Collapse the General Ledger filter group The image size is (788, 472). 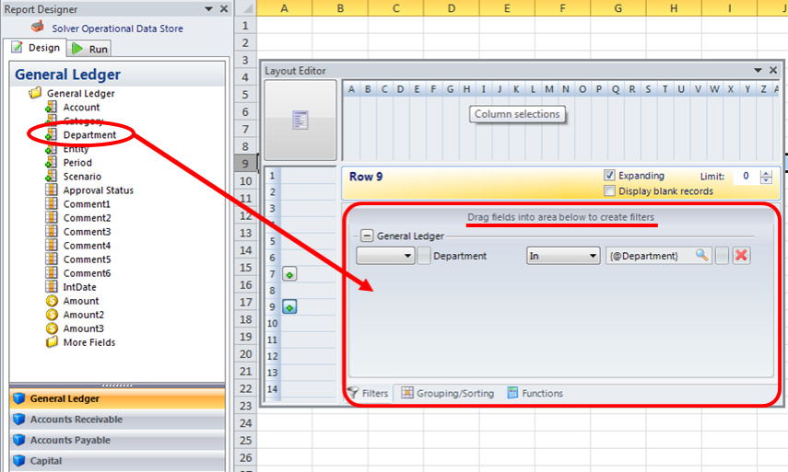coord(366,236)
